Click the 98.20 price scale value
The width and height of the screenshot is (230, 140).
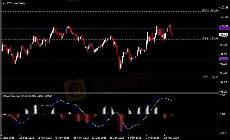tap(224, 45)
